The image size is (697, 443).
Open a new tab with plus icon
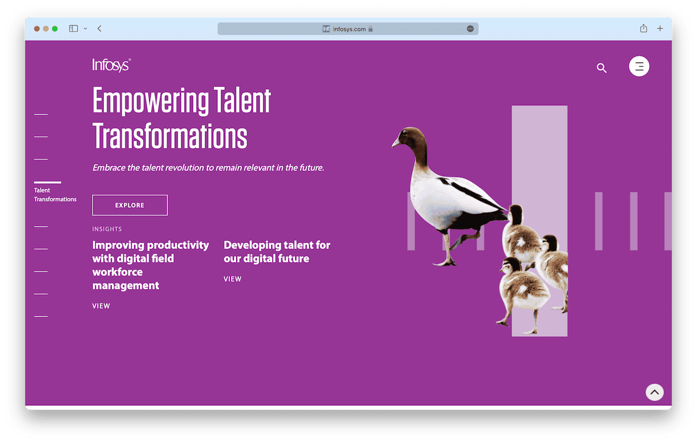pyautogui.click(x=660, y=29)
